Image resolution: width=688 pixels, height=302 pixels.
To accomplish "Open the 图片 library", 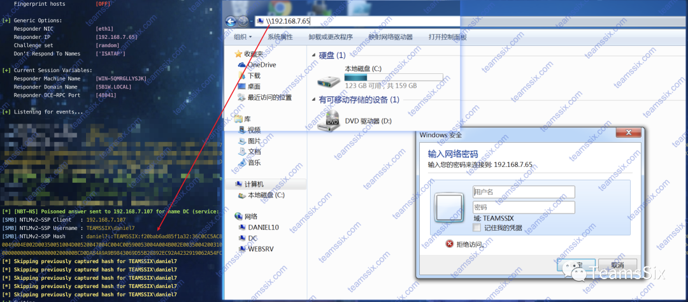I will [249, 141].
